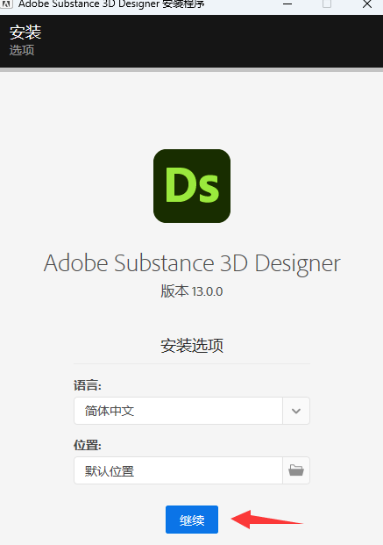Click the disabled maximize button
Viewport: 383px width, 545px height.
point(327,4)
